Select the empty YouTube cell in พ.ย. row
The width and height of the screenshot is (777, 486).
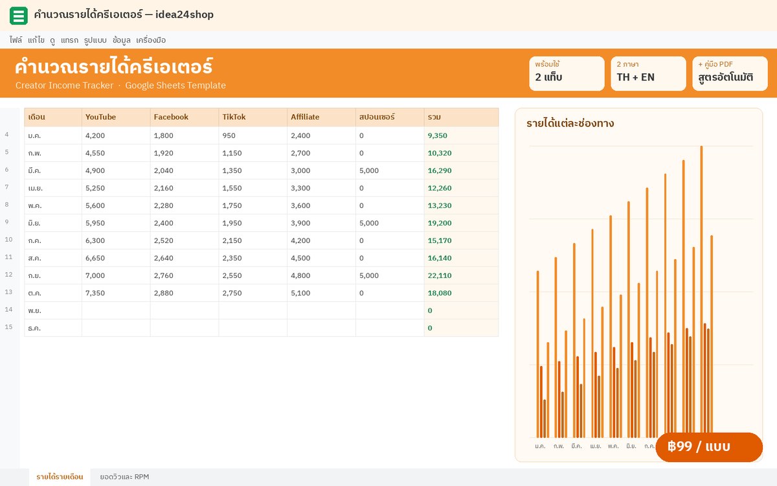(x=116, y=310)
